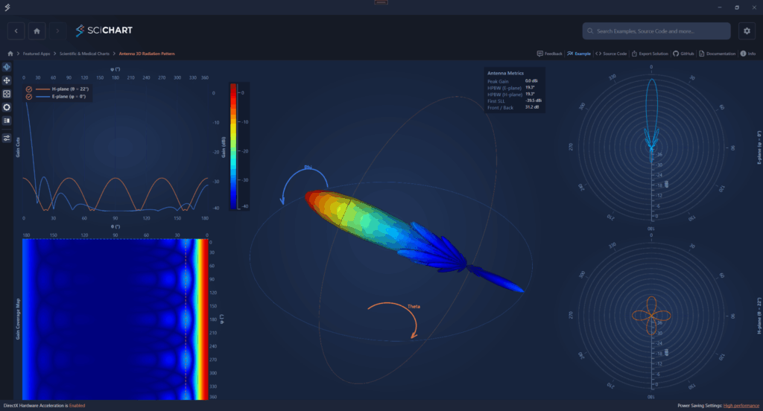The image size is (763, 411).
Task: Click the zoom extents tool icon
Action: [7, 94]
